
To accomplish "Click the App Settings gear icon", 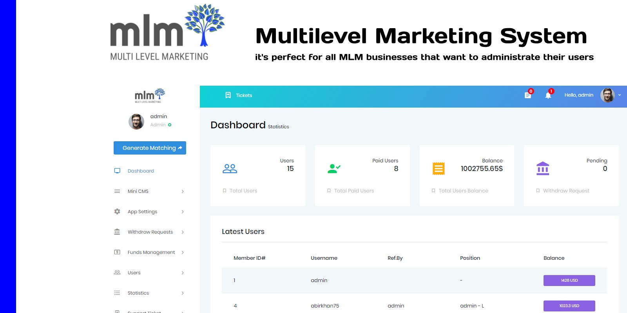I will click(117, 212).
